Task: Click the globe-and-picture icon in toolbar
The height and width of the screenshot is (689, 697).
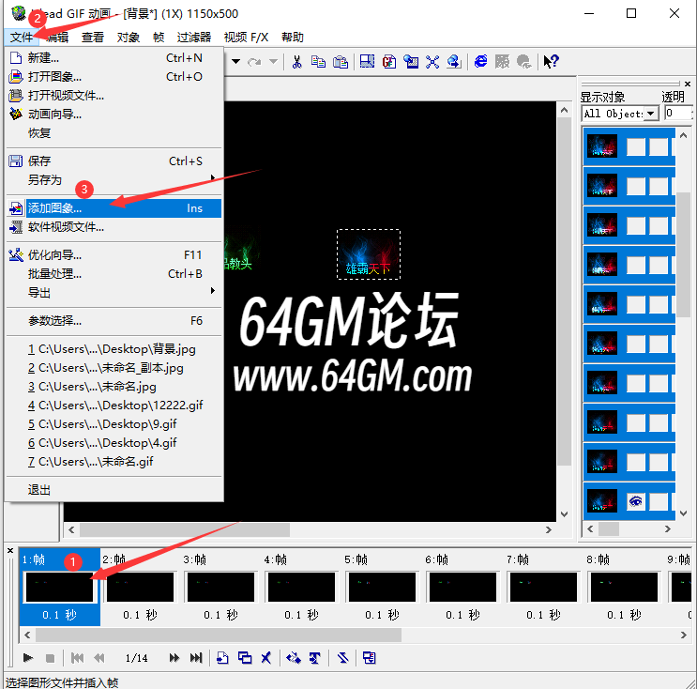Action: tap(411, 61)
